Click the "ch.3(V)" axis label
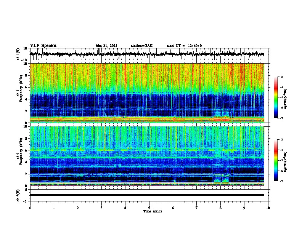 (18, 195)
